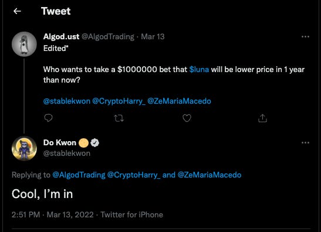Click the back arrow next to Tweet
The width and height of the screenshot is (321, 232).
17,11
